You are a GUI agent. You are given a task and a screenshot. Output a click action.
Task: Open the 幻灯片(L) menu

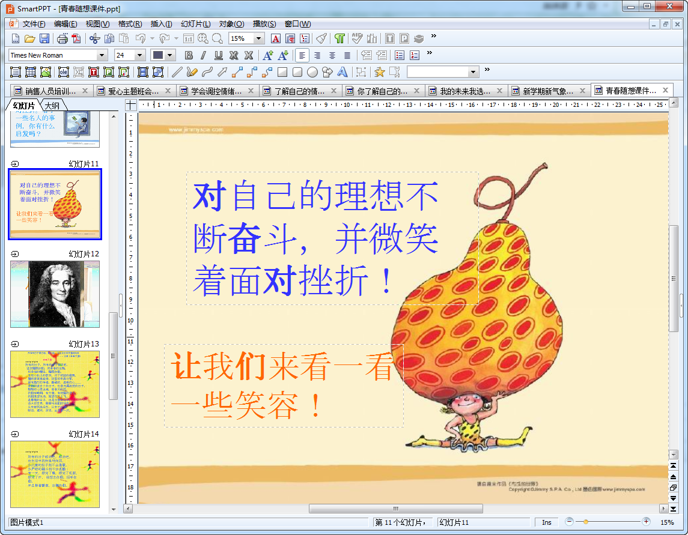195,24
